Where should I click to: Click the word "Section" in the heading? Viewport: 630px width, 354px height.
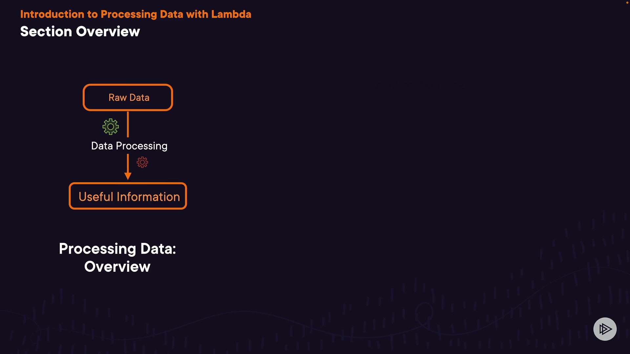pyautogui.click(x=46, y=31)
